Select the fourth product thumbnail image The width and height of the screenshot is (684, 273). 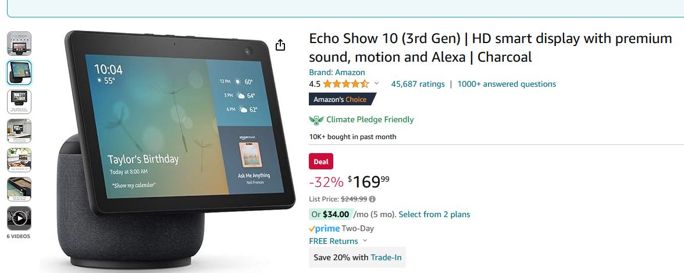coord(19,131)
